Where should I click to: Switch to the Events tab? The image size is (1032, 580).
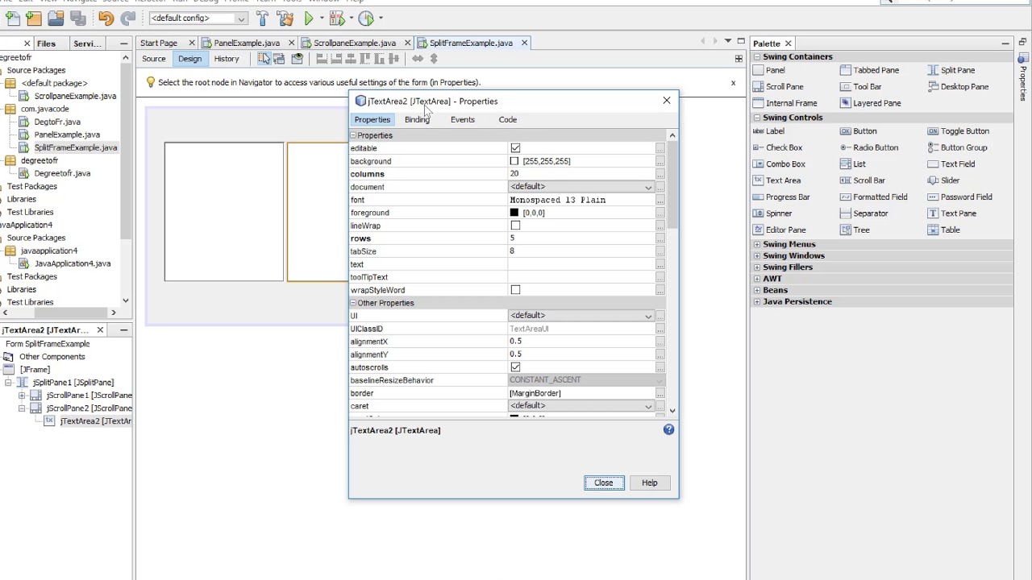(x=463, y=119)
